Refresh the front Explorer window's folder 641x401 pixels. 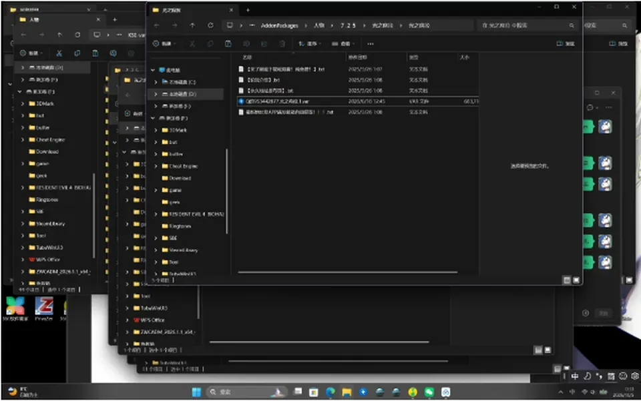[x=210, y=25]
